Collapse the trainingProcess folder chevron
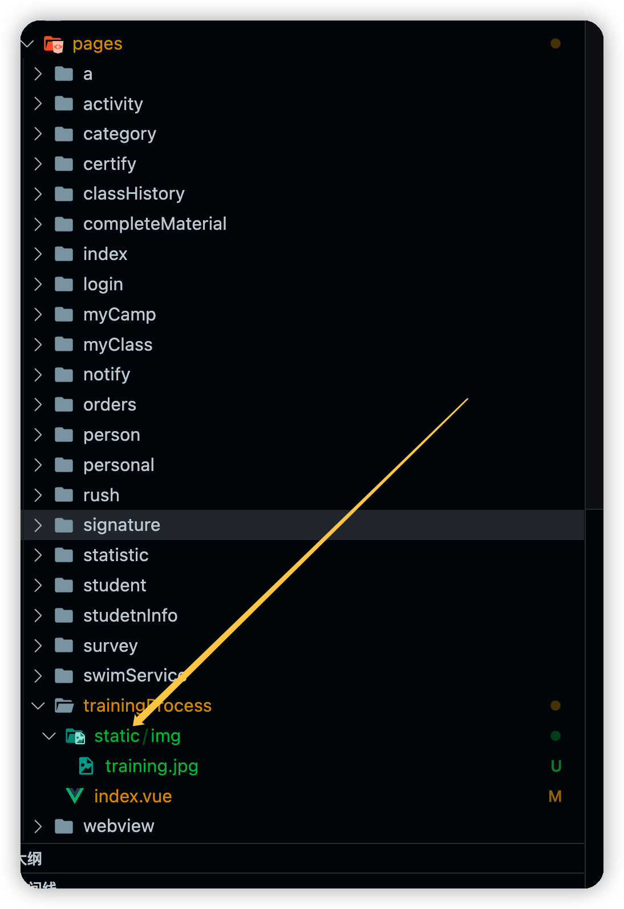624x909 pixels. pos(38,706)
